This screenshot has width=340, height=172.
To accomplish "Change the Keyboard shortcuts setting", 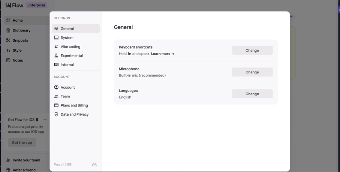I will 252,50.
